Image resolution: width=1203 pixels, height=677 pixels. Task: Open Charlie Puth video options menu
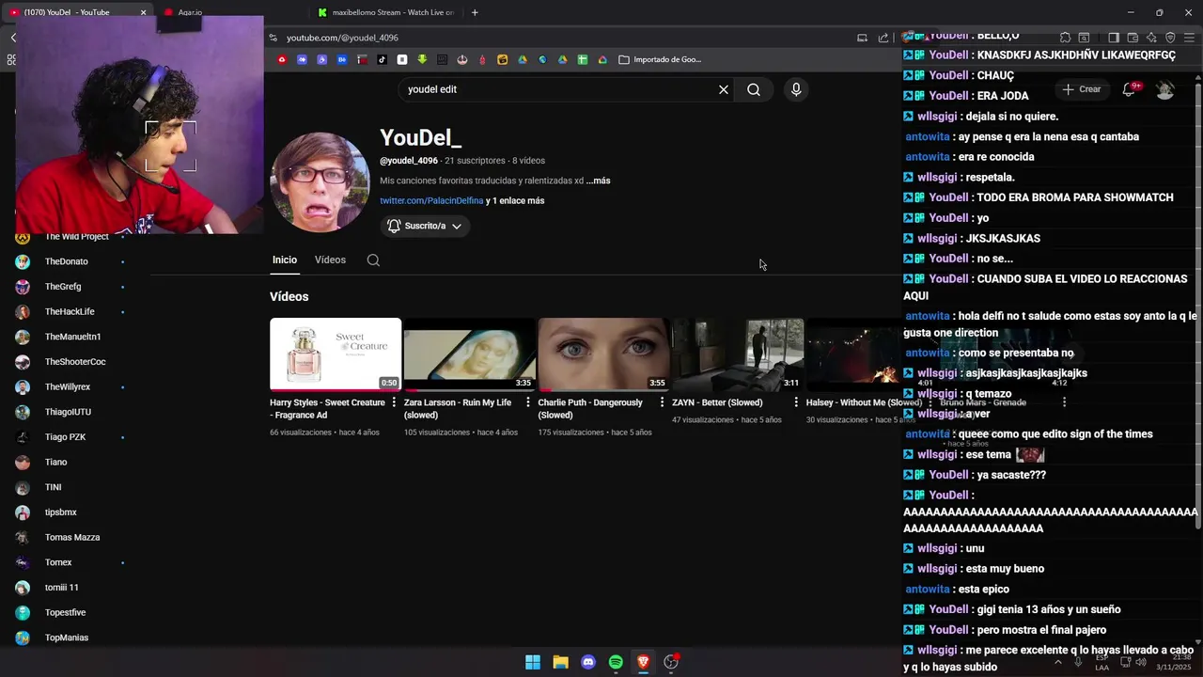click(x=662, y=402)
